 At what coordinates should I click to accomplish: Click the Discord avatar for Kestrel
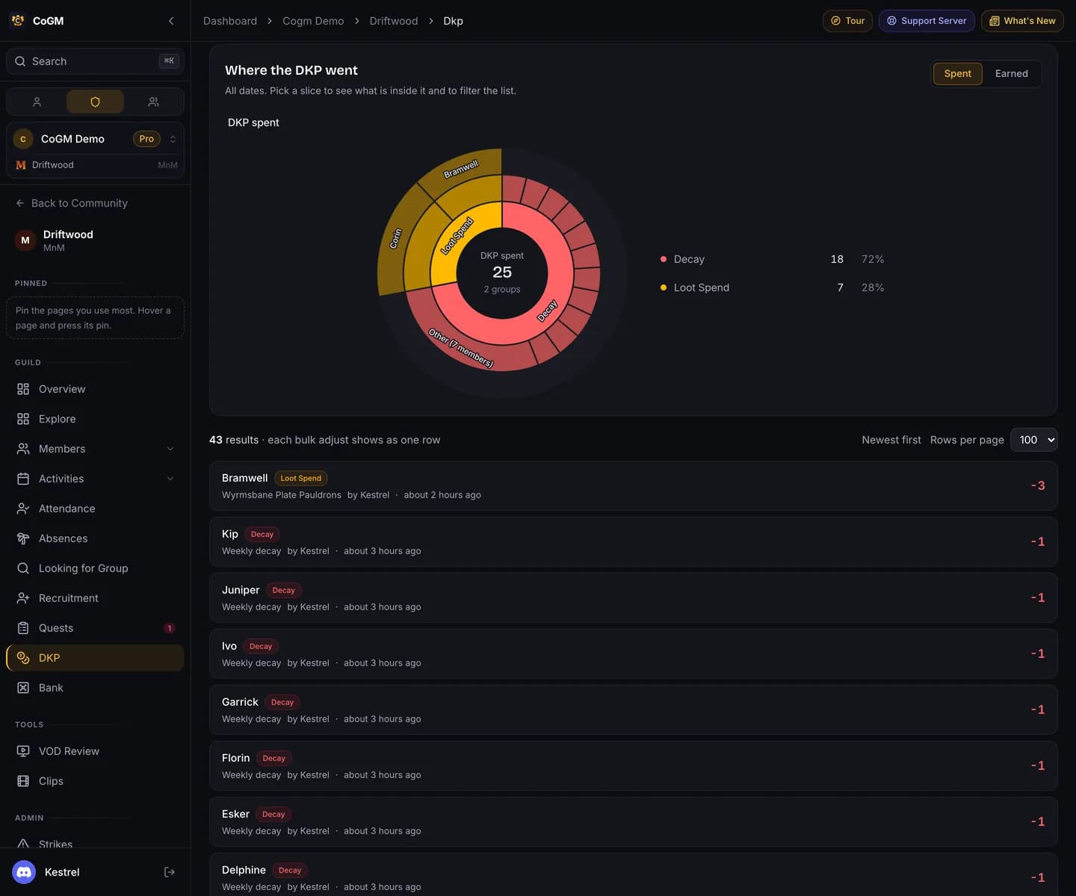tap(24, 872)
